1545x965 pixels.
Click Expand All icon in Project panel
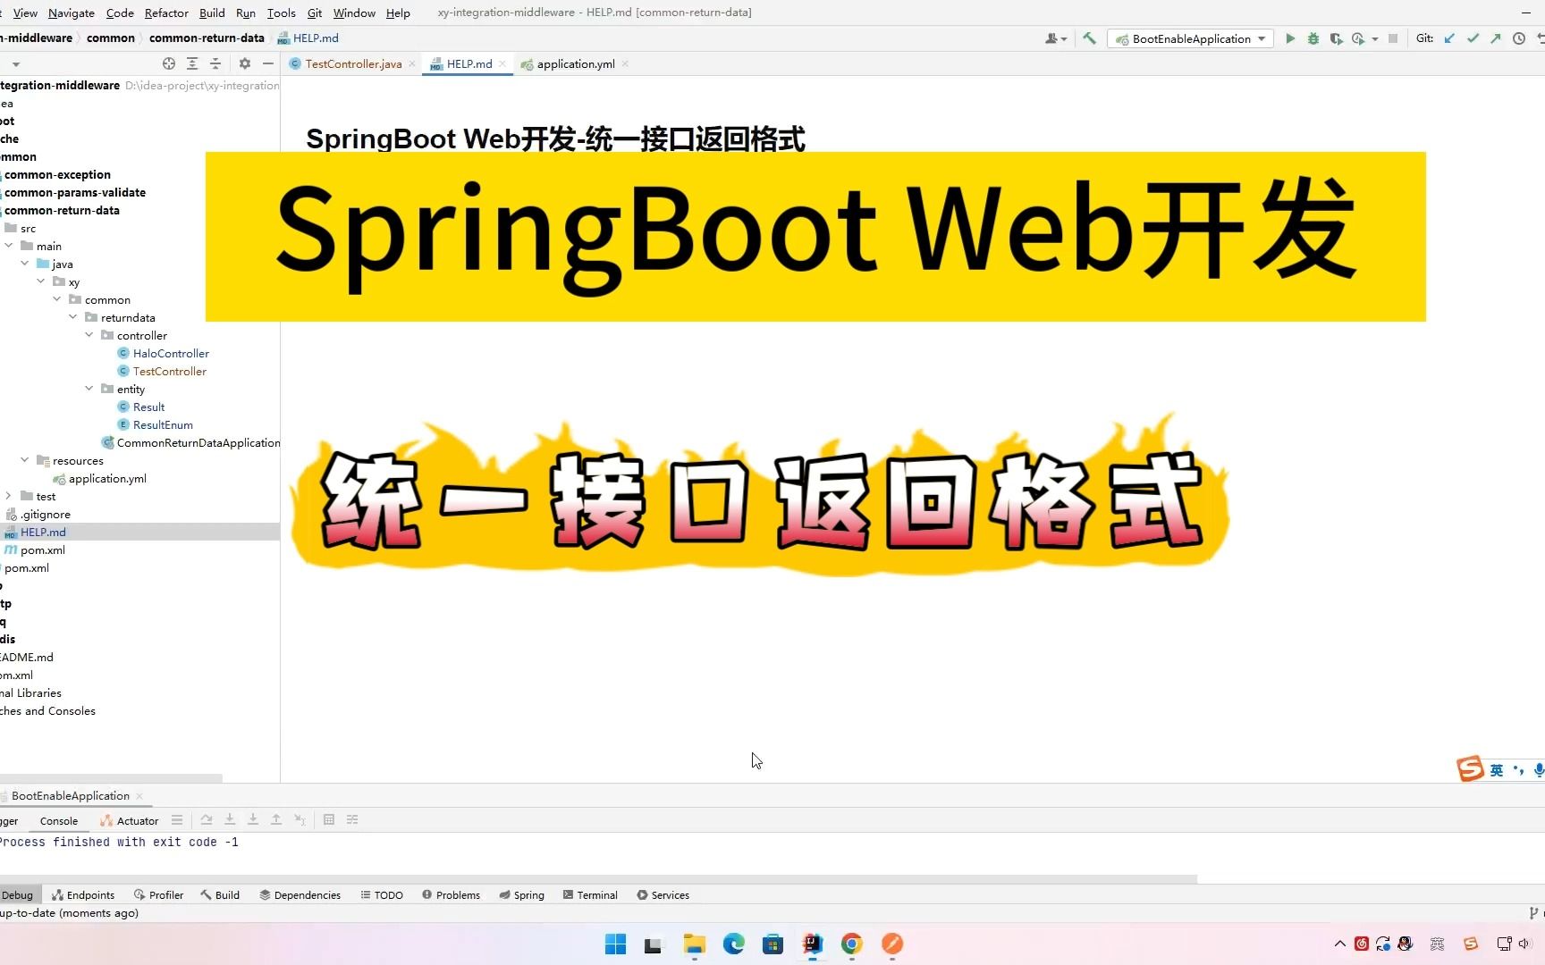(x=192, y=63)
